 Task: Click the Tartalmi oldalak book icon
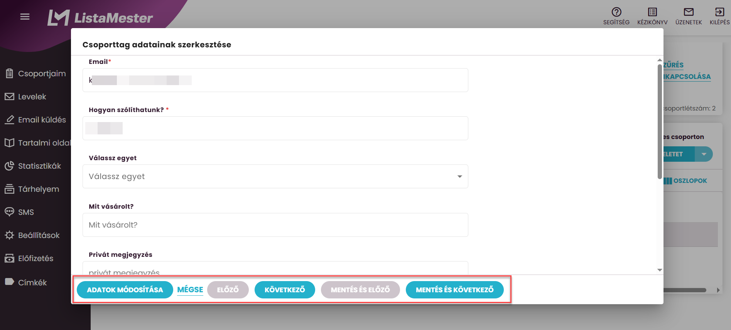[x=10, y=143]
